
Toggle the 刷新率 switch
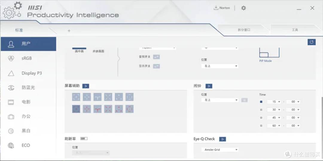click(84, 139)
